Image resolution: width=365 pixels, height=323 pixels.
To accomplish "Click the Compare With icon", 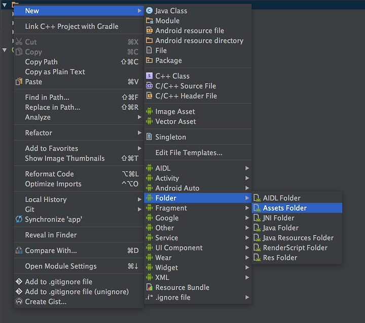I will pos(19,251).
